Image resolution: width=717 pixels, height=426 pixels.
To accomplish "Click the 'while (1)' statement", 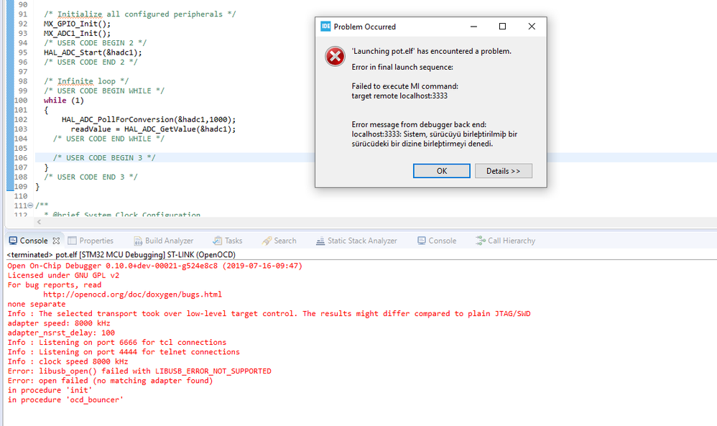I will tap(63, 100).
